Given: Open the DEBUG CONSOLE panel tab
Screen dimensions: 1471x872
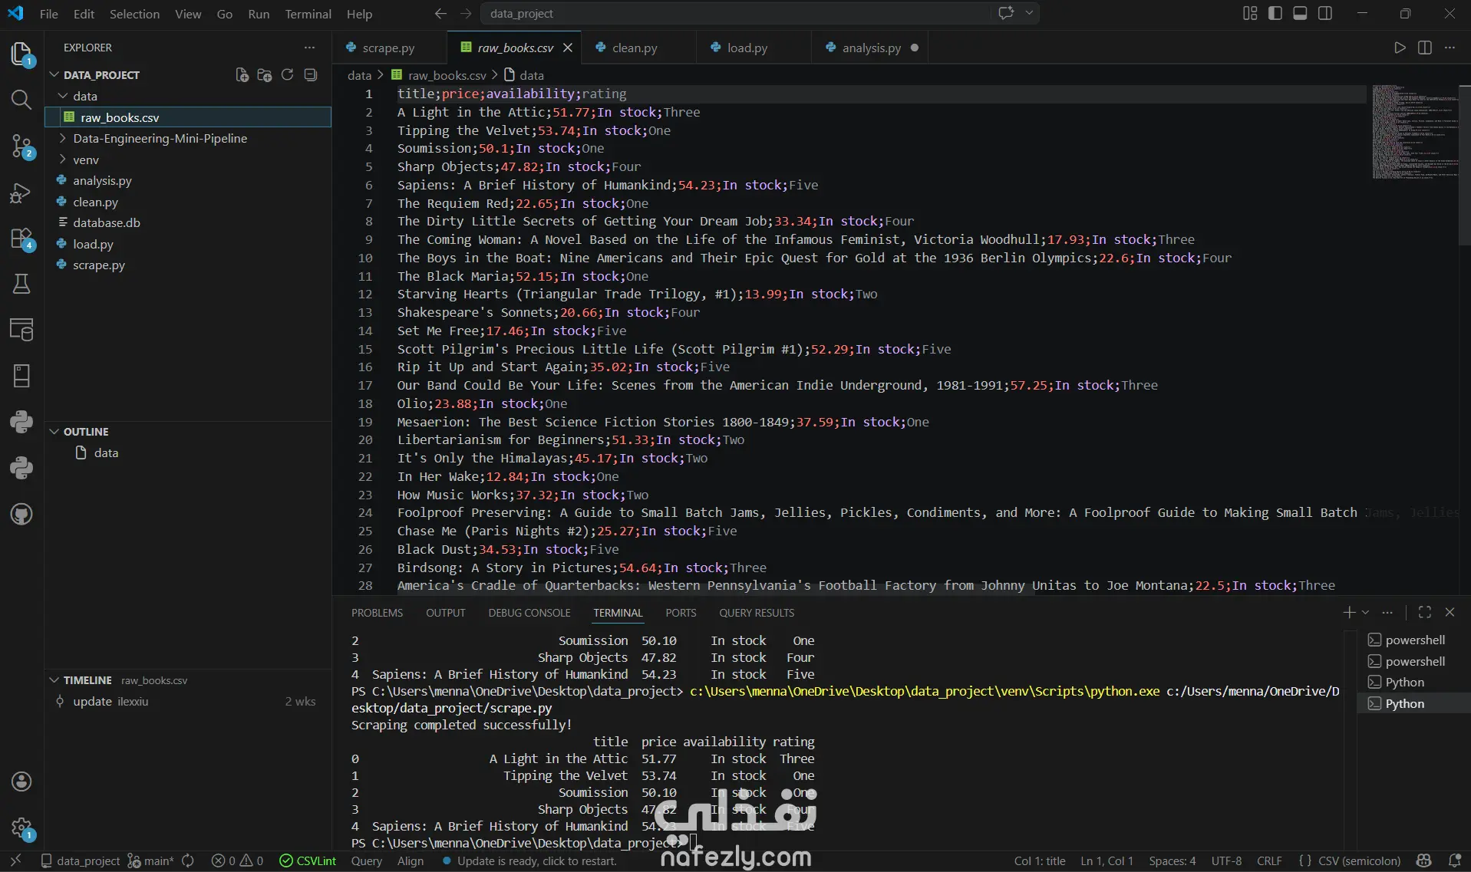Looking at the screenshot, I should pos(529,613).
